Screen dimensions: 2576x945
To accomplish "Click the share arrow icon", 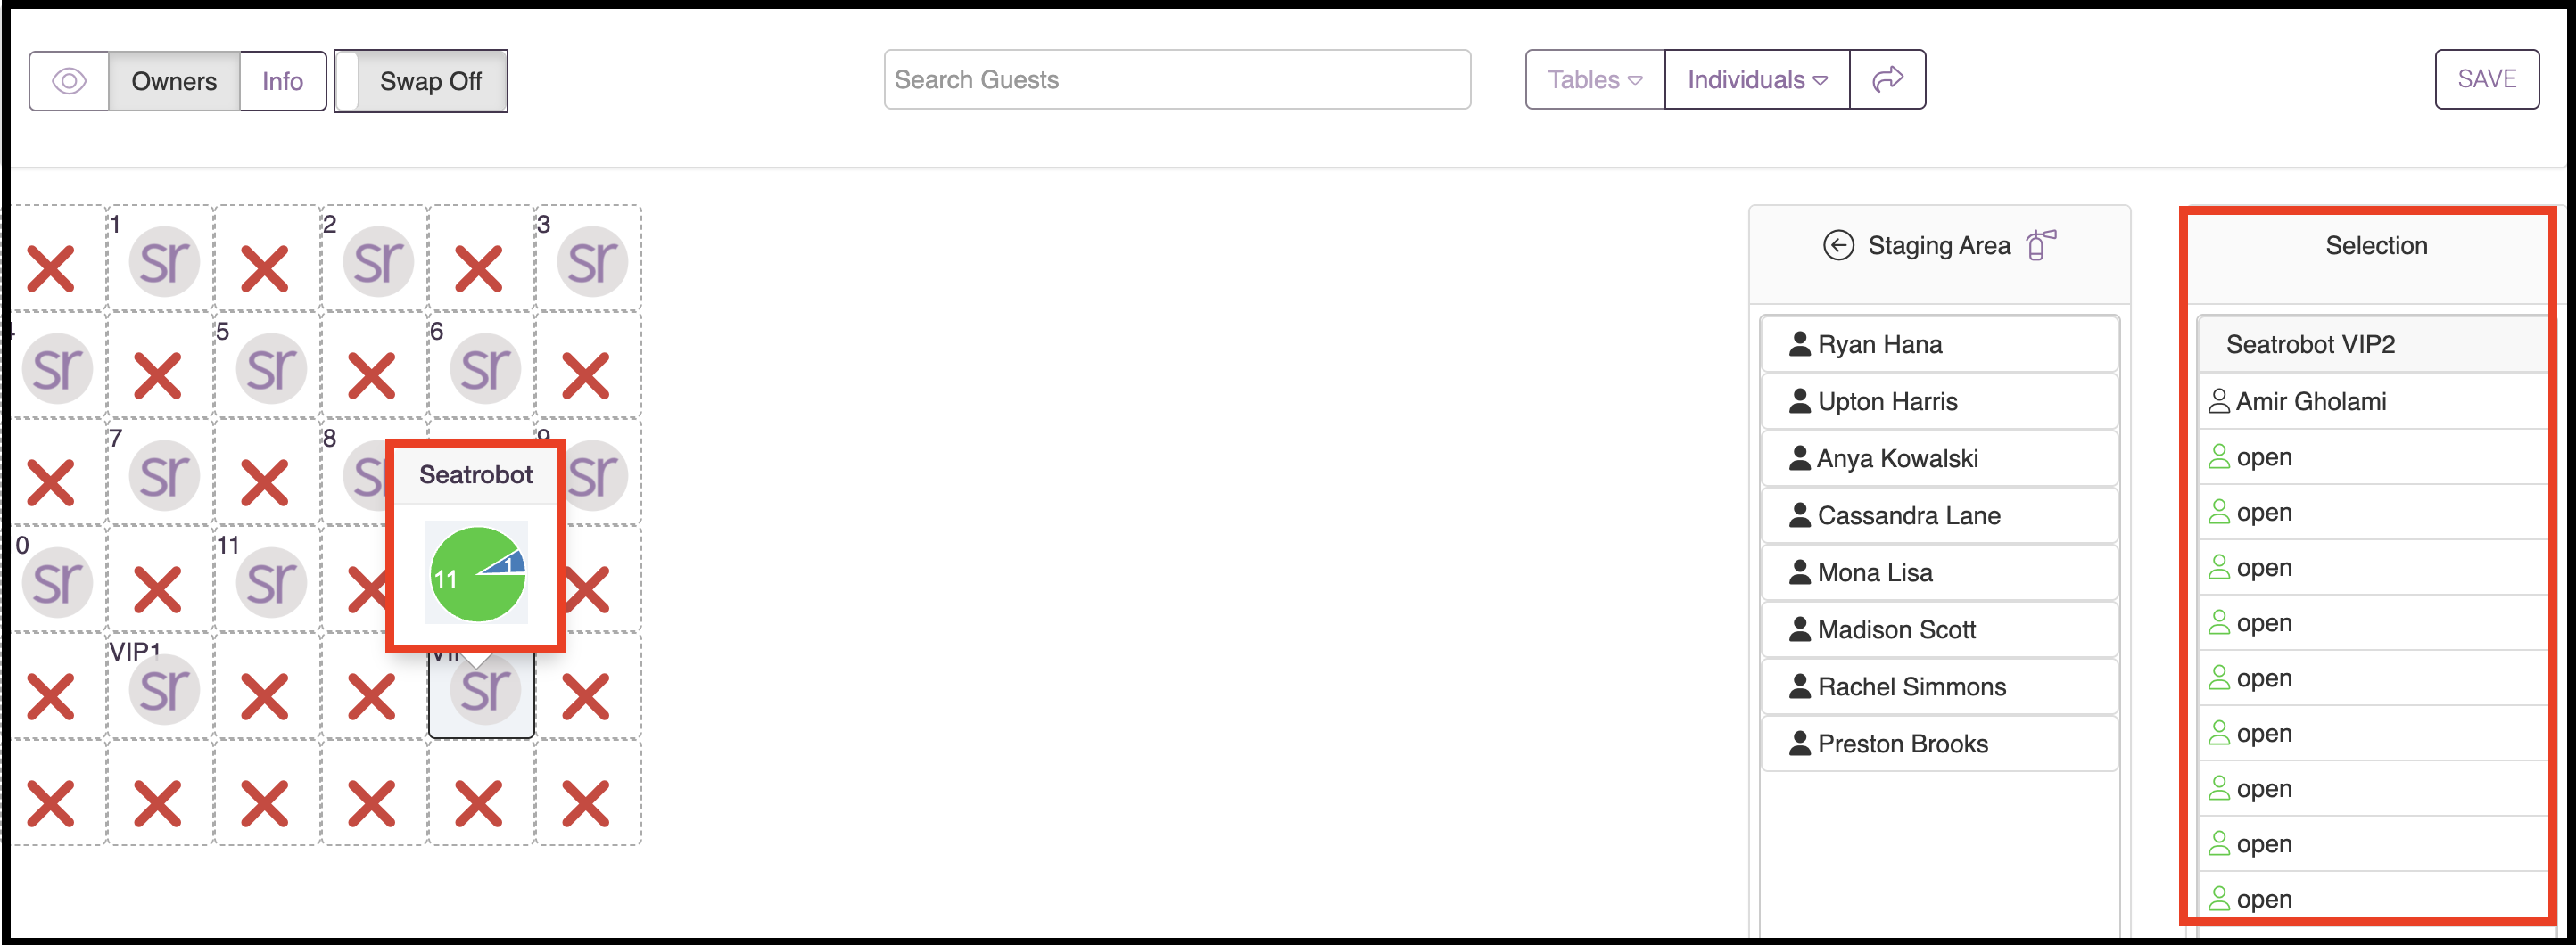I will [1887, 79].
